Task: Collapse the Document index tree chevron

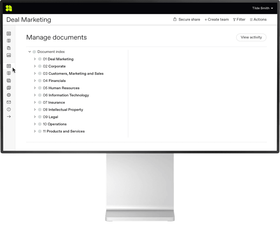Action: pos(29,52)
